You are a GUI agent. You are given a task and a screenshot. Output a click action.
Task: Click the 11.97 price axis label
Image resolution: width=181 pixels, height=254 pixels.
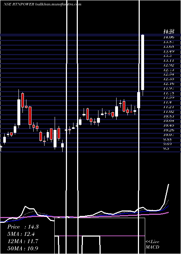coord(169,89)
